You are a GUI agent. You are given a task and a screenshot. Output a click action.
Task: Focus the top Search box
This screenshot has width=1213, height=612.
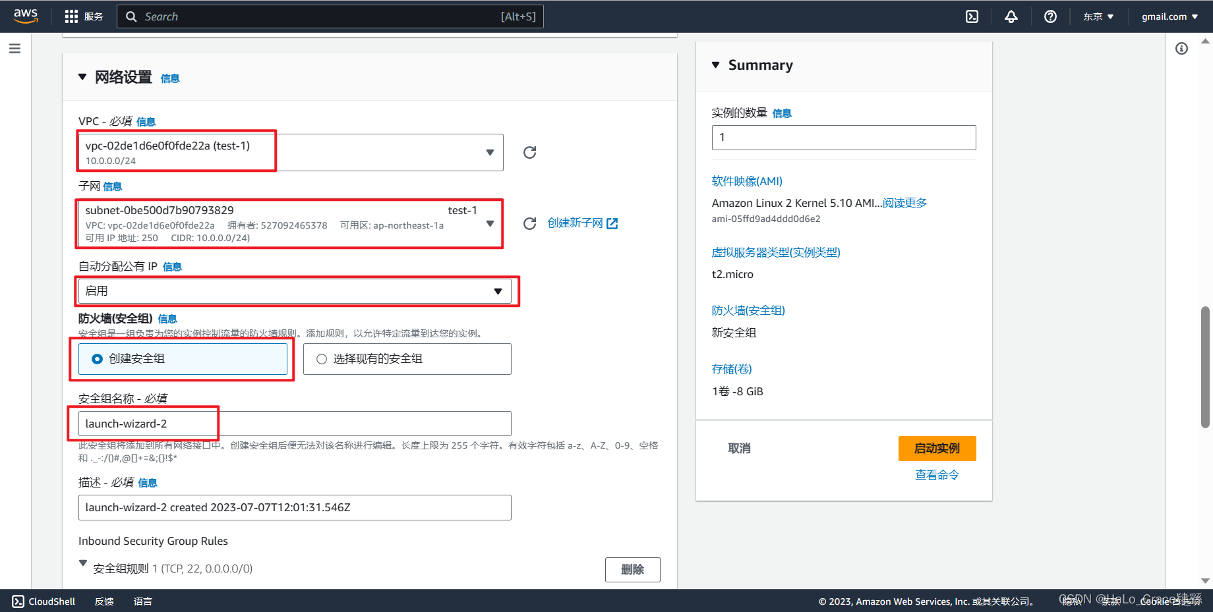[330, 16]
